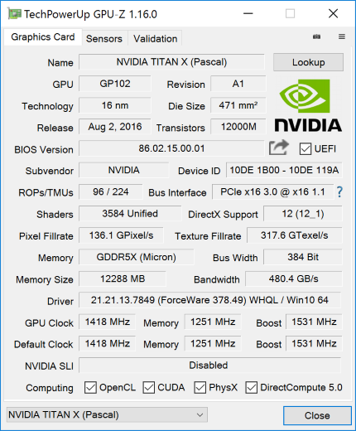Select the Graphics Card tab

tap(43, 37)
